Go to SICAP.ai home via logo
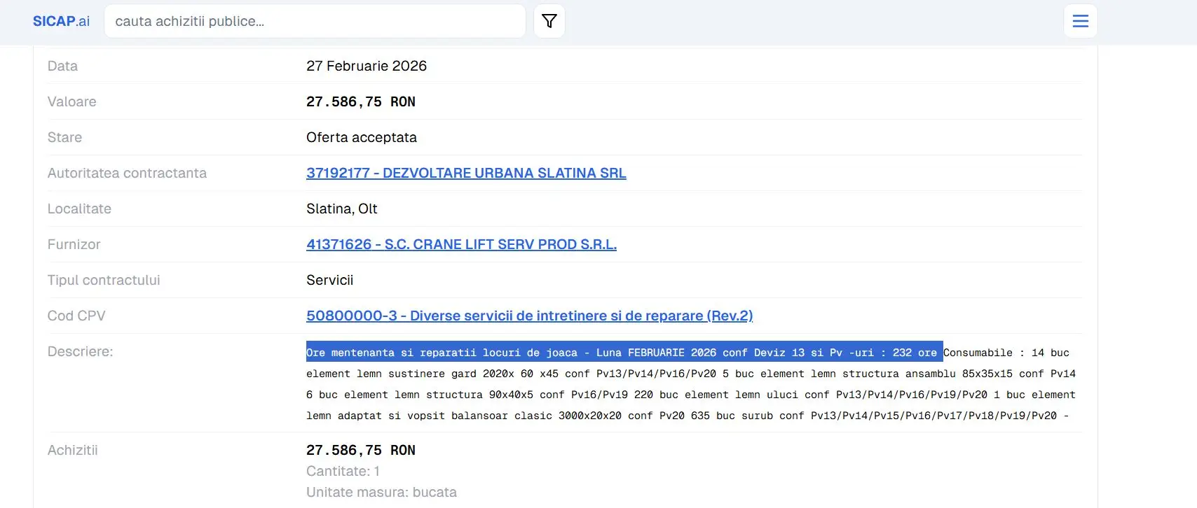Image resolution: width=1197 pixels, height=508 pixels. click(61, 21)
